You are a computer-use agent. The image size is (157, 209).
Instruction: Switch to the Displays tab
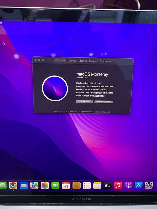tap(72, 61)
